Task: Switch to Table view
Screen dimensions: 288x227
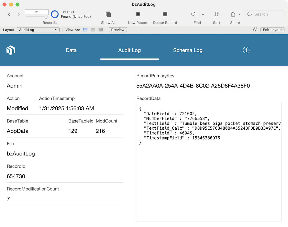Action: coord(101,30)
